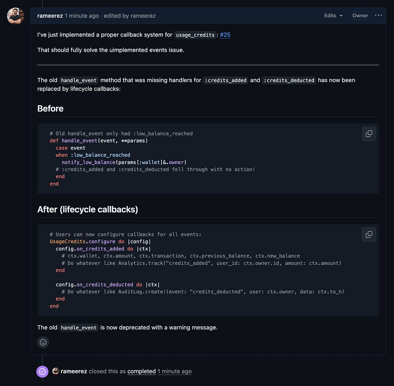This screenshot has width=394, height=386.
Task: Click the "completed" link
Action: (x=141, y=371)
